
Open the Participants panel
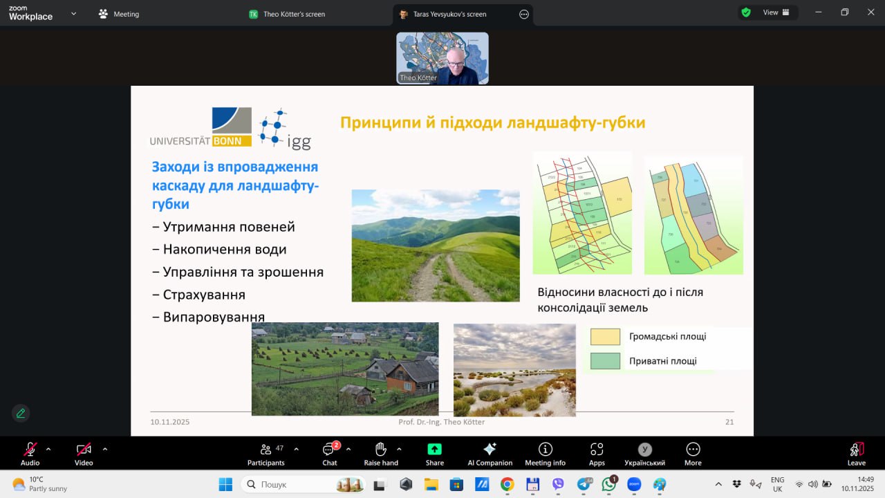266,453
